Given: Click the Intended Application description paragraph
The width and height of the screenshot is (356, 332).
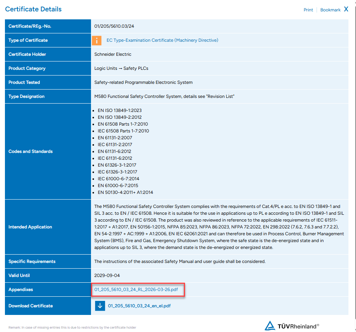Looking at the screenshot, I should [219, 227].
